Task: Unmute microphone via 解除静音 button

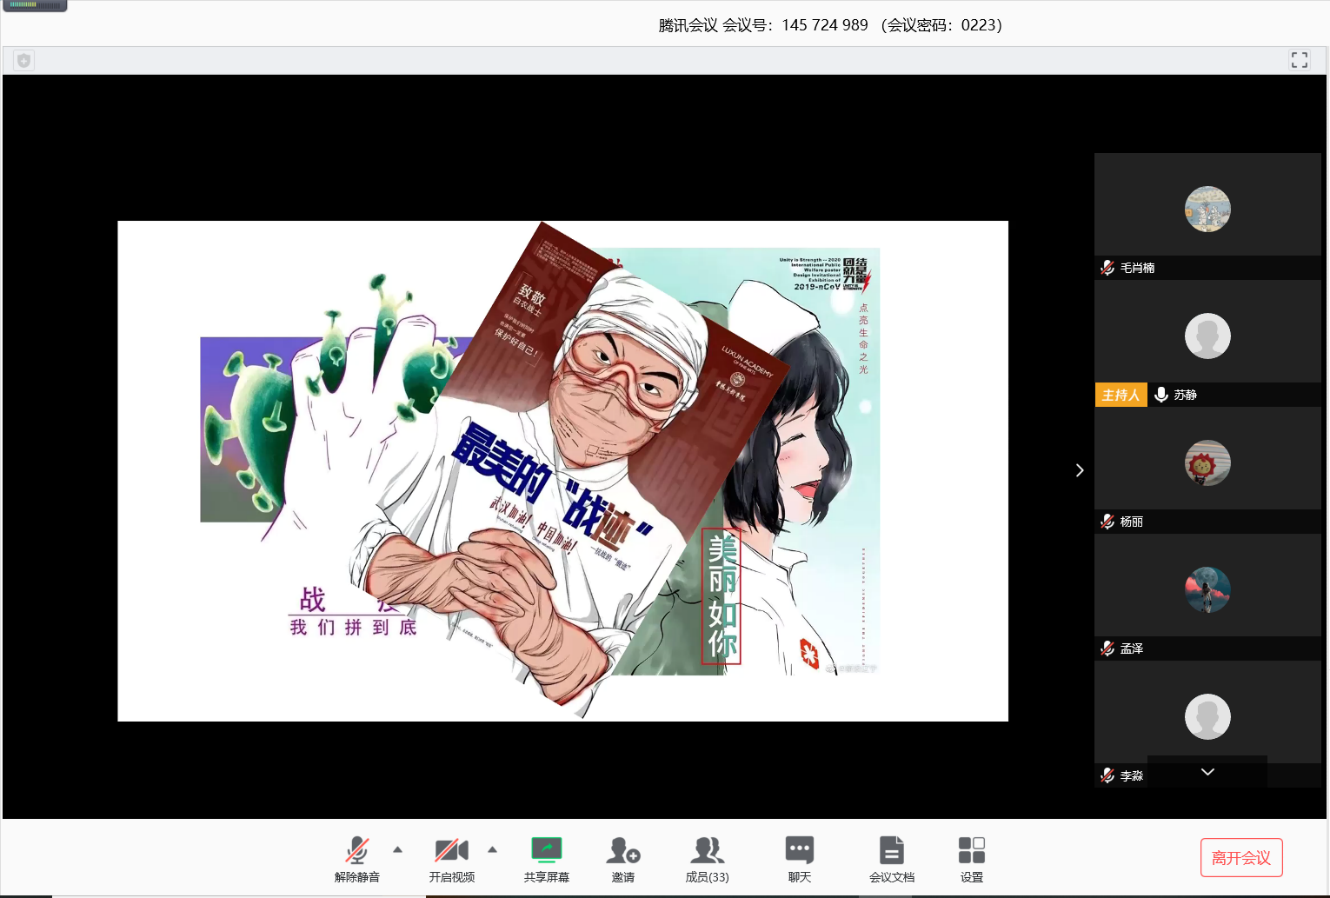Action: point(356,859)
